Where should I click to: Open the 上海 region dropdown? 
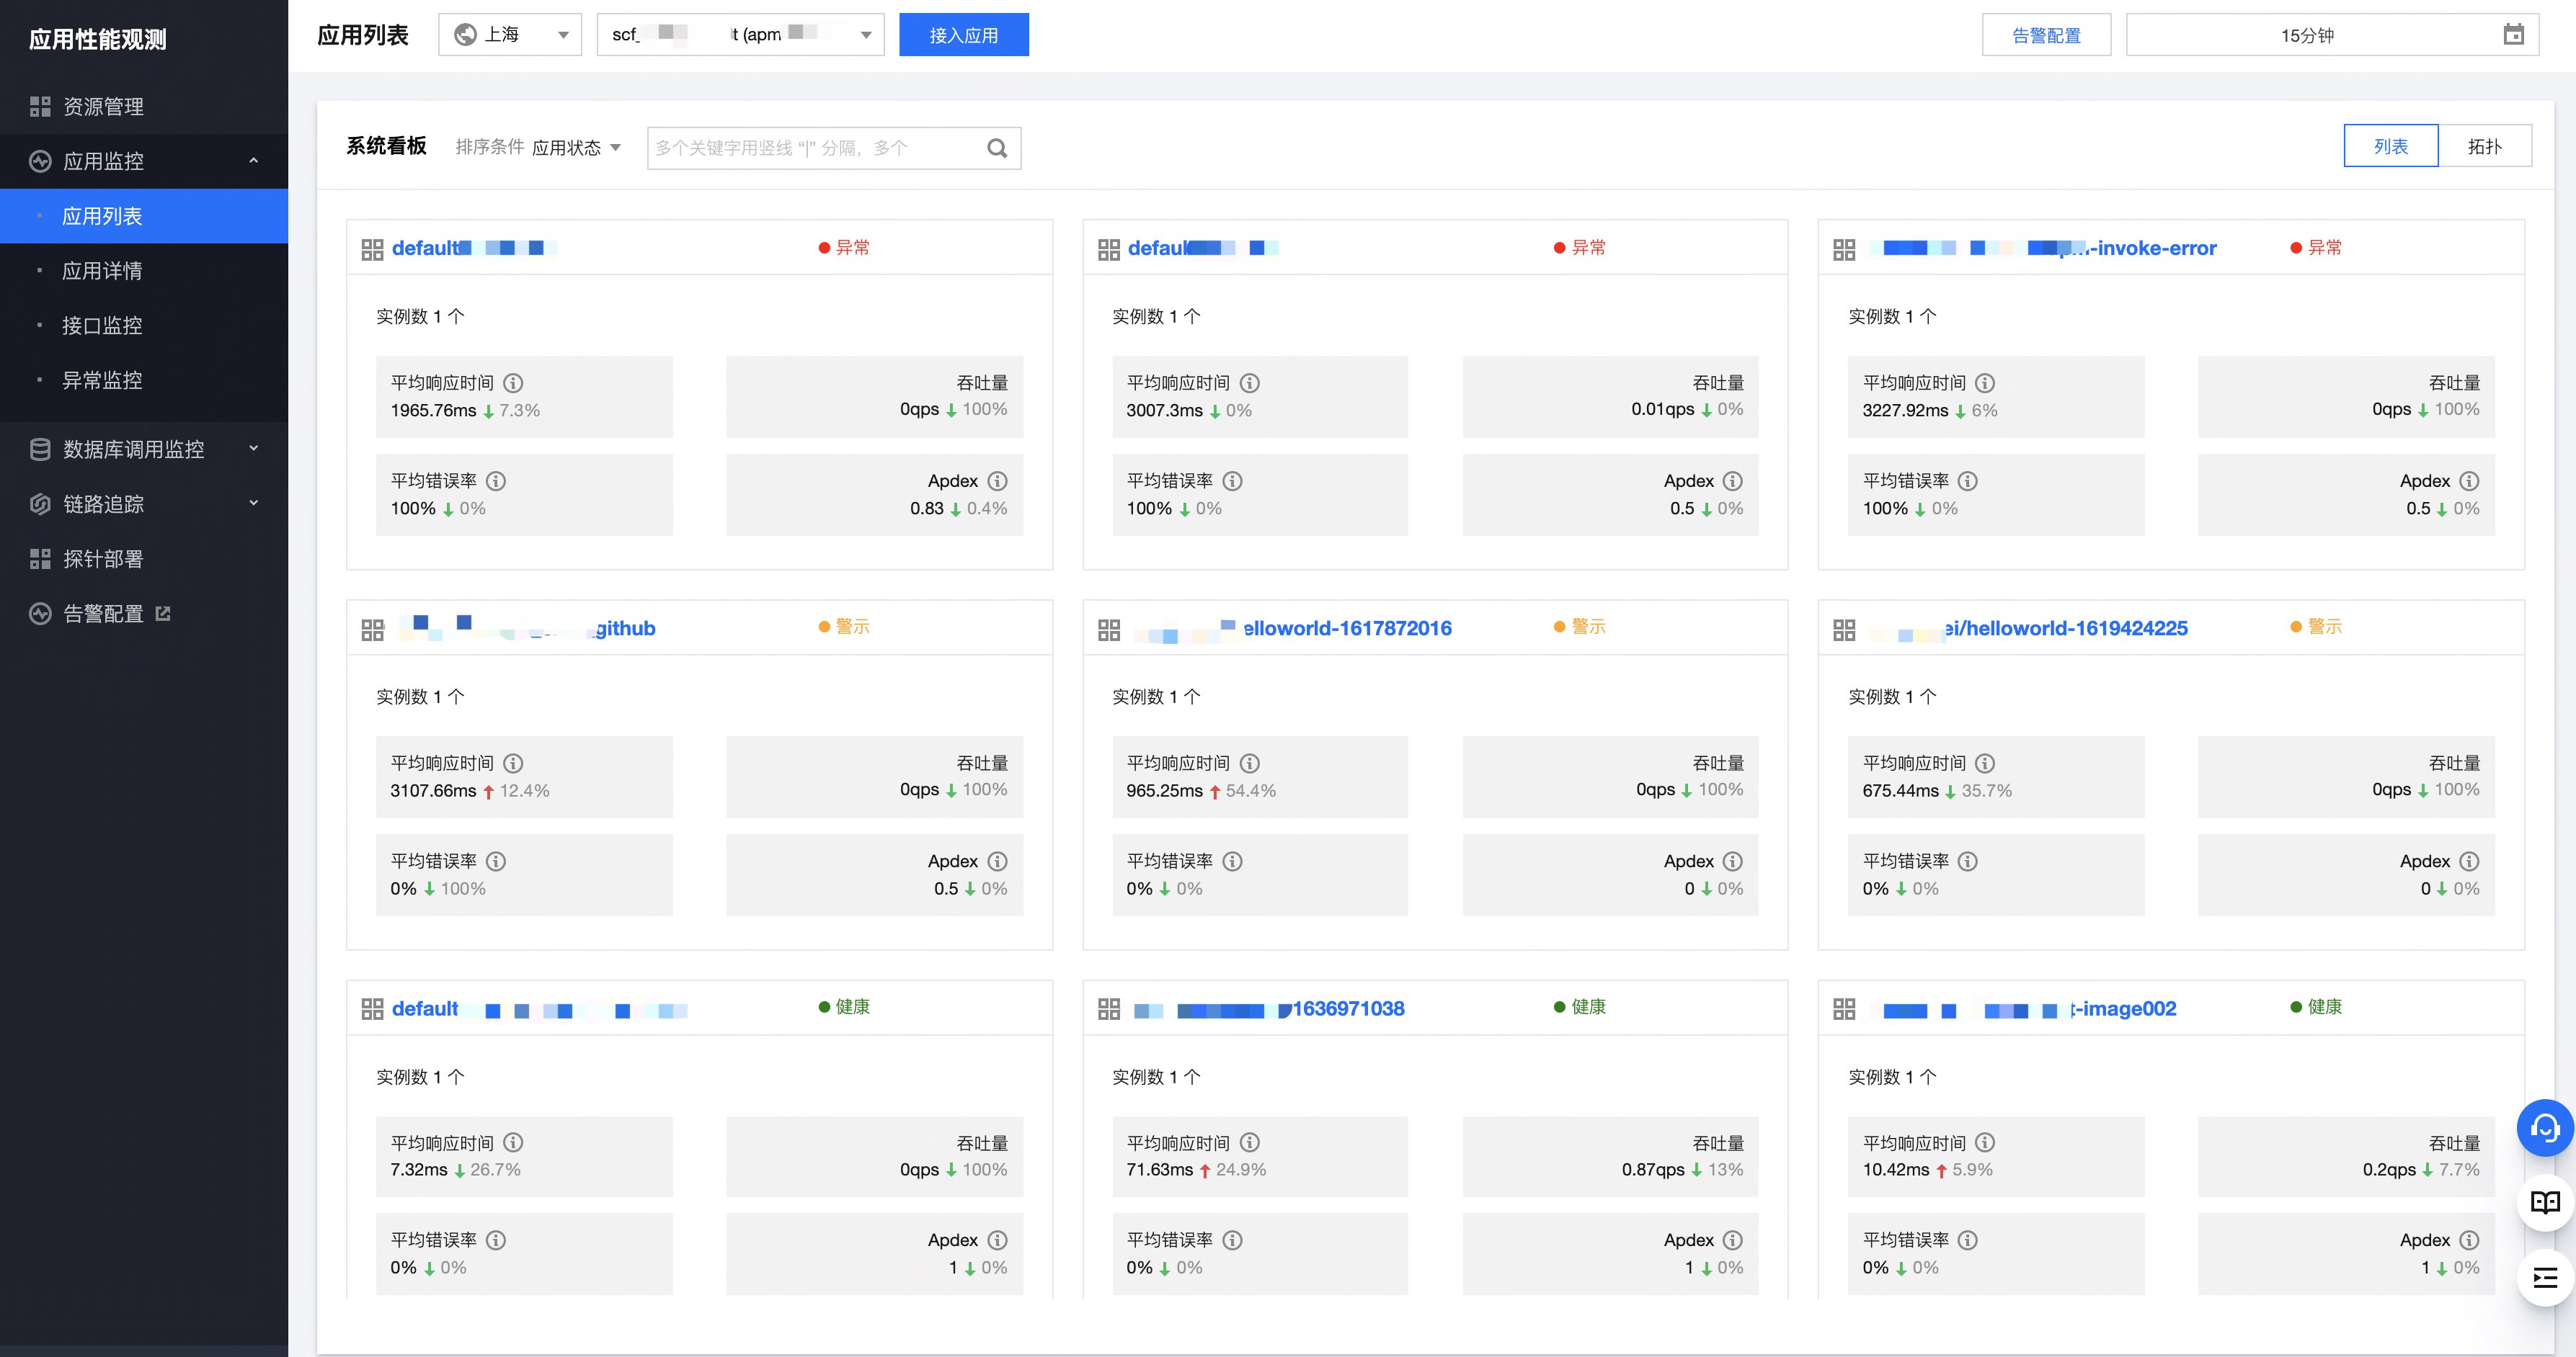510,35
